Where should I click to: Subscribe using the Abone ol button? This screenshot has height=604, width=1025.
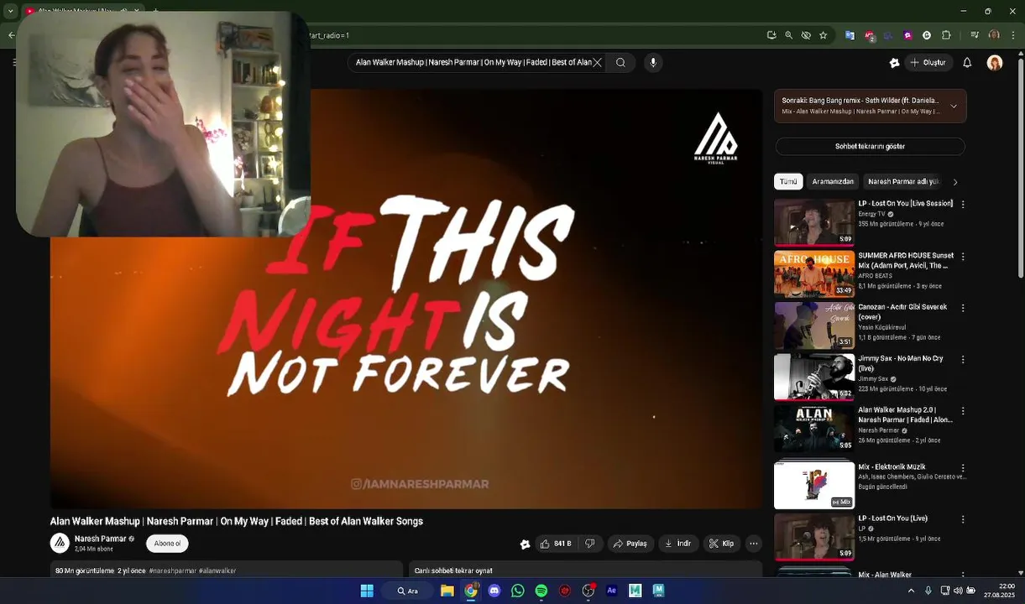point(167,544)
